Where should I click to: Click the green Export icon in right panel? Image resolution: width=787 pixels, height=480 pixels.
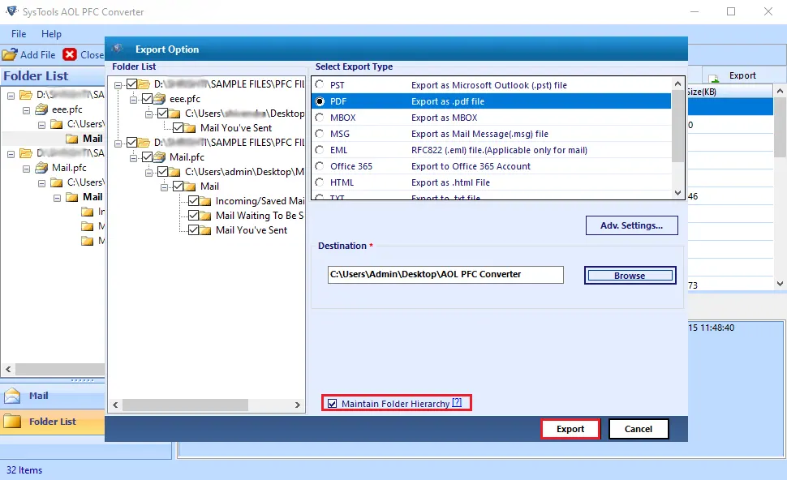click(714, 77)
